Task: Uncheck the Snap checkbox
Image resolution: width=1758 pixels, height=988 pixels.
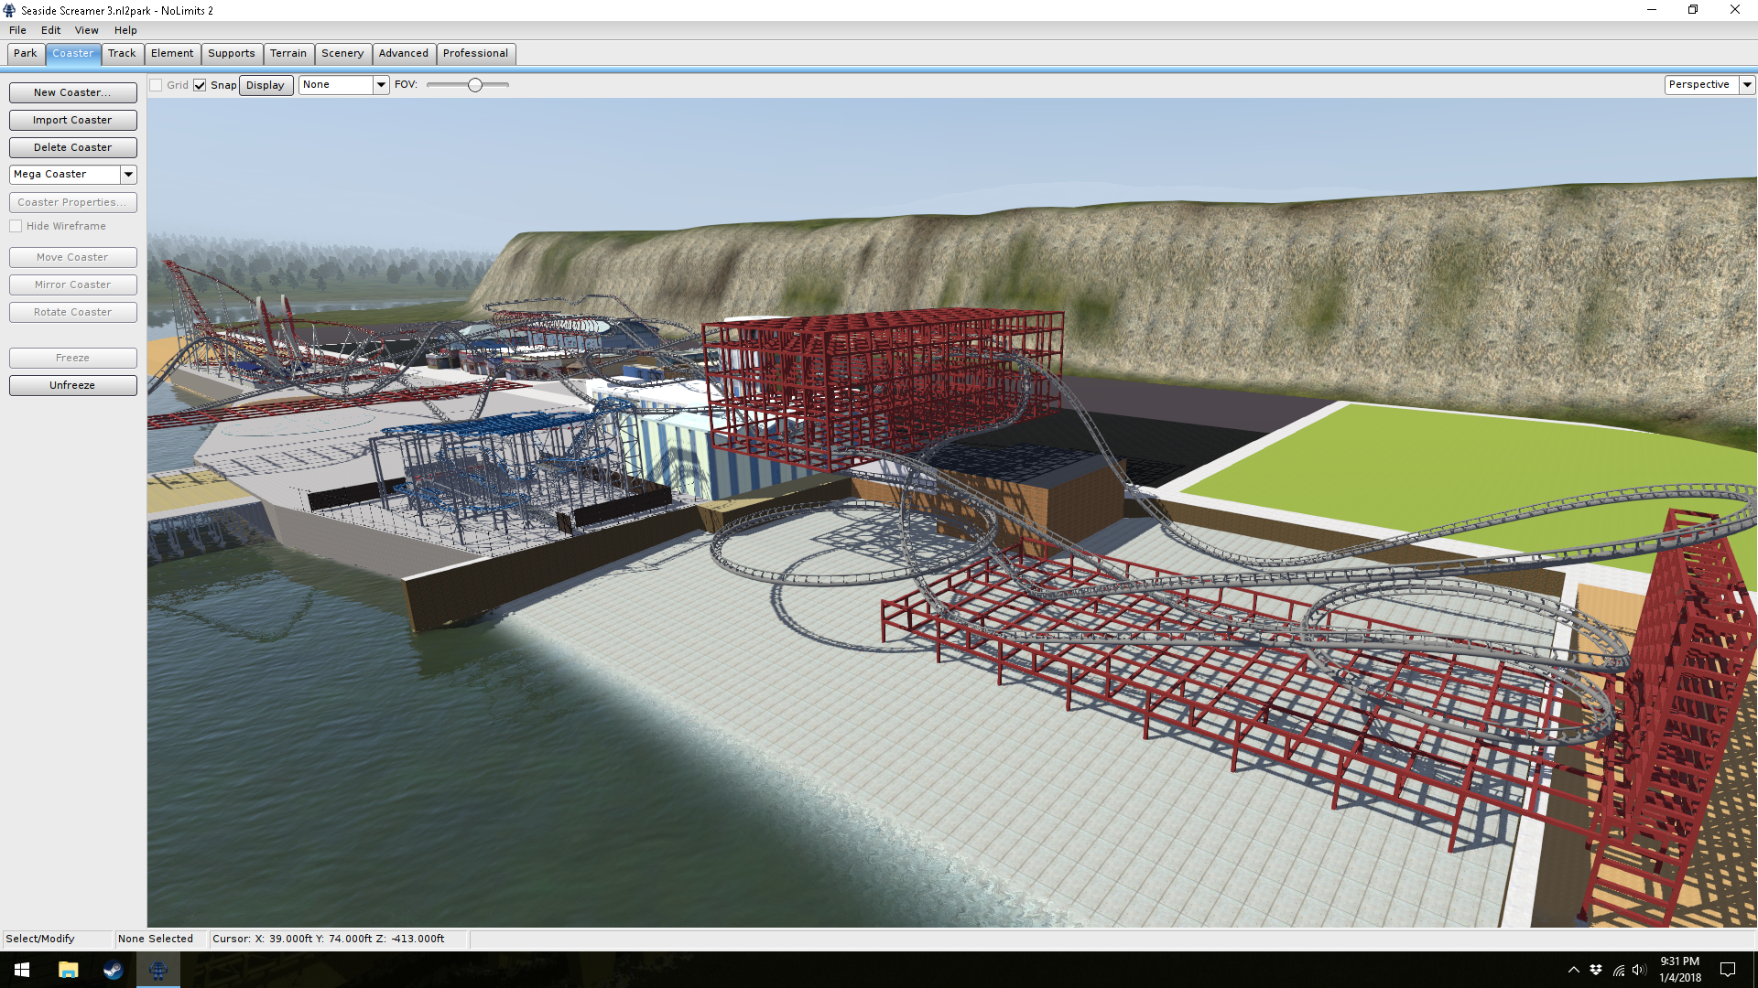Action: pyautogui.click(x=200, y=85)
